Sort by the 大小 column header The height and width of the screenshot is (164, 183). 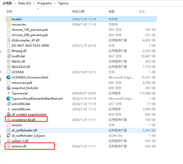coord(142,12)
